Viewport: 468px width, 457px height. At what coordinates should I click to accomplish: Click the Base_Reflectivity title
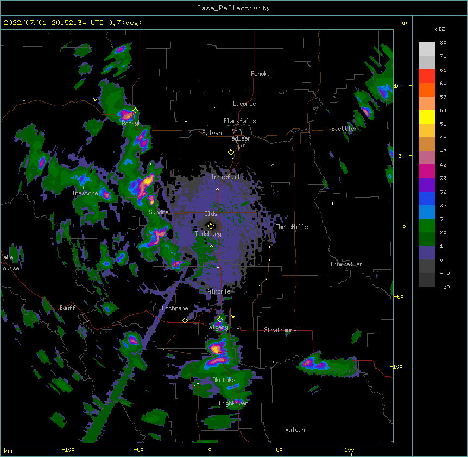pyautogui.click(x=234, y=8)
